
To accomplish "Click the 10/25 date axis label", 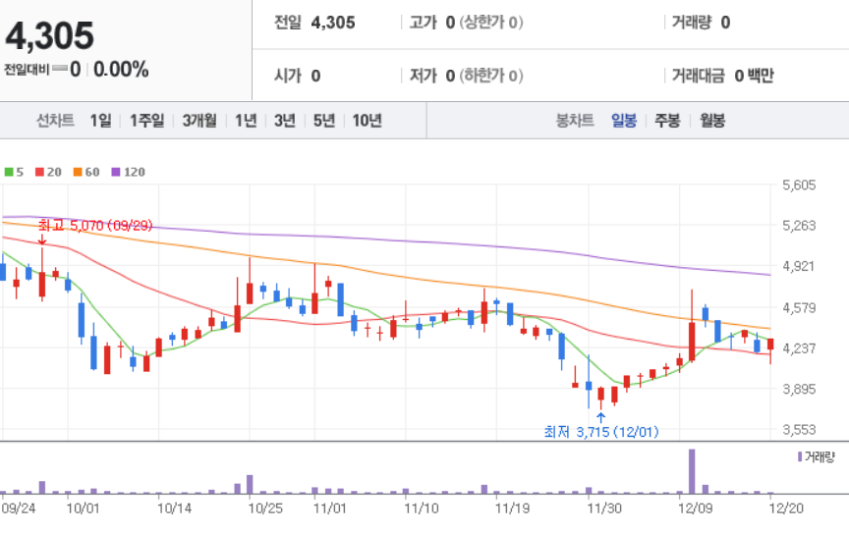I will coord(265,508).
